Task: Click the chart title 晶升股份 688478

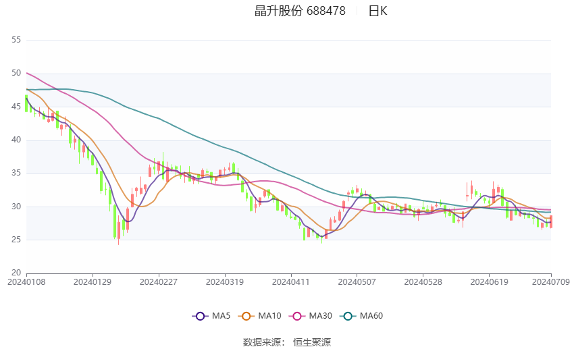Action: [300, 11]
